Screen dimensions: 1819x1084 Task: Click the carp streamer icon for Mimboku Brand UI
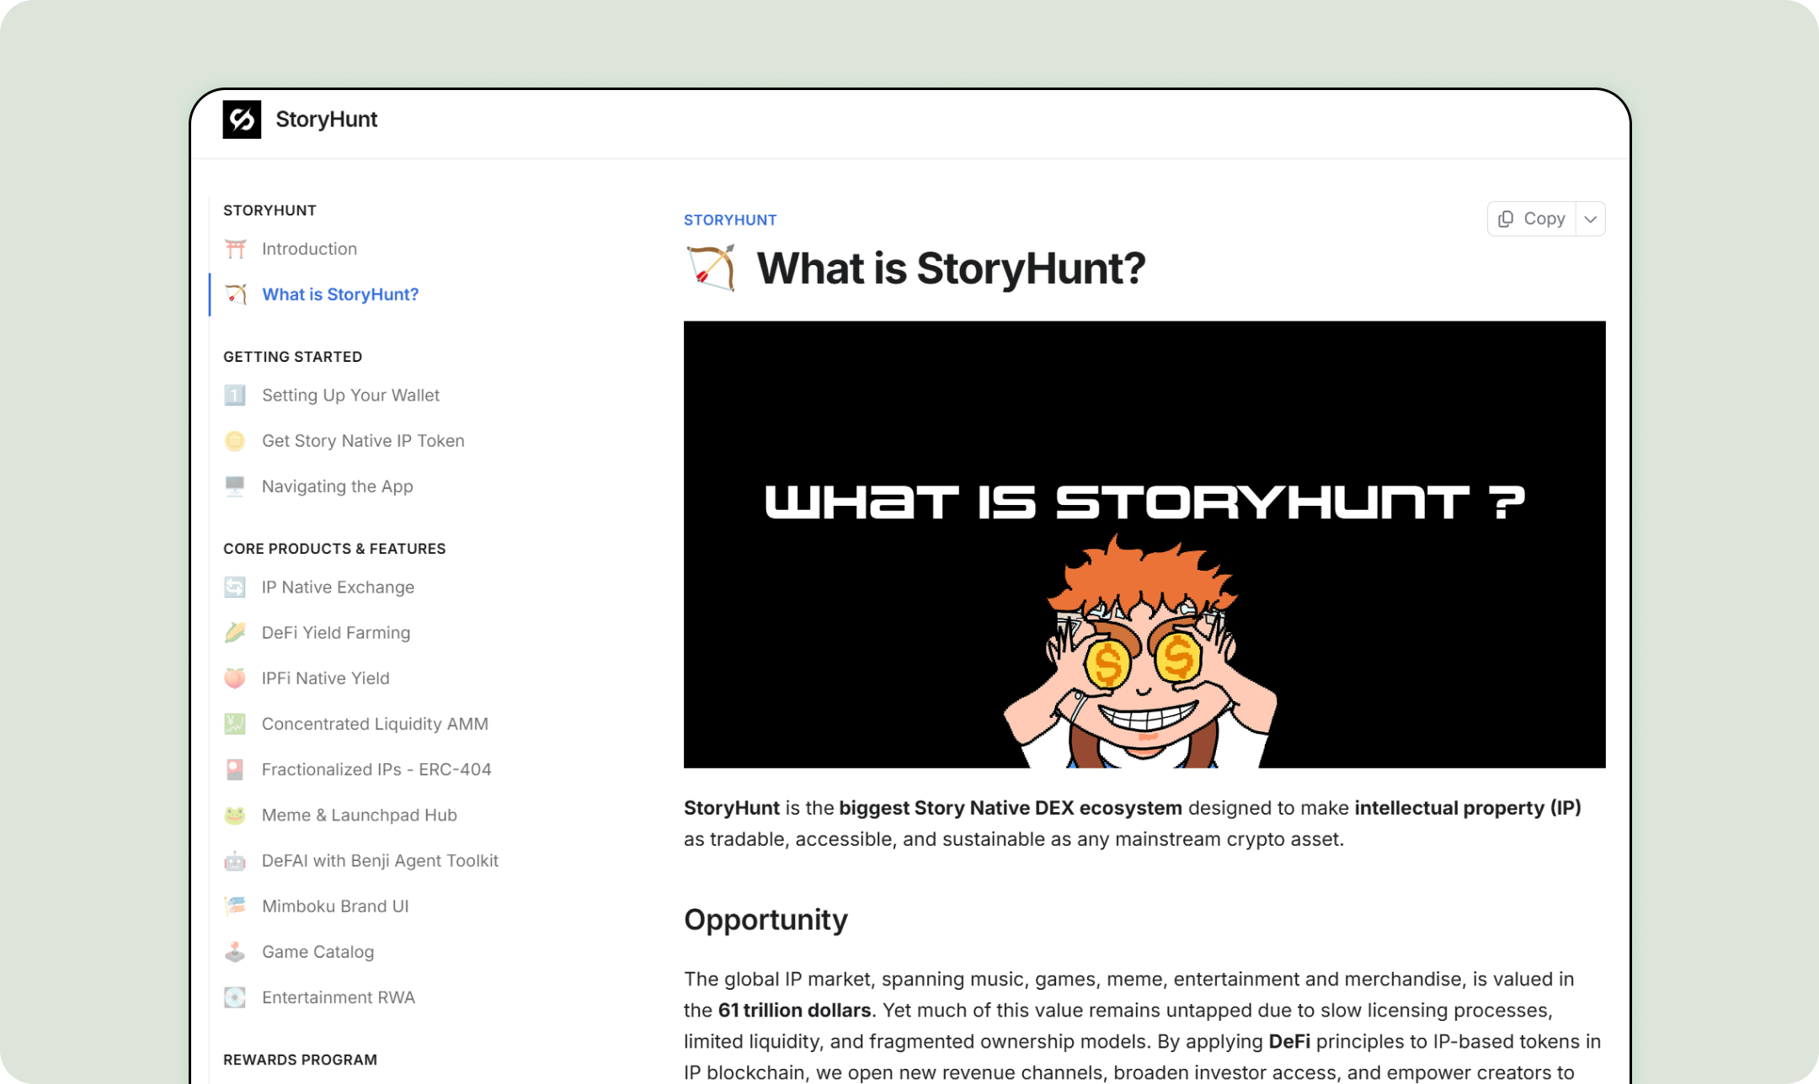pos(235,906)
